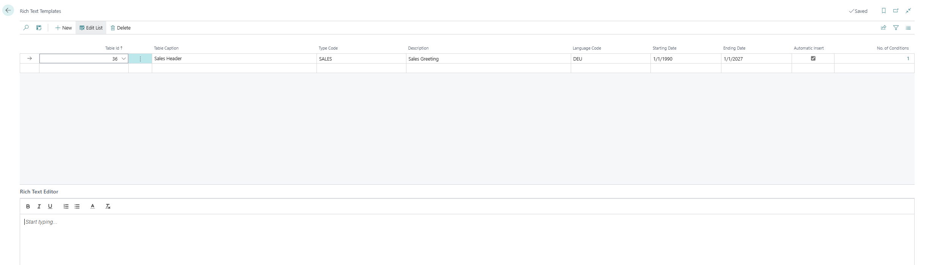929x265 pixels.
Task: Click the bookmark icon
Action: pos(883,11)
